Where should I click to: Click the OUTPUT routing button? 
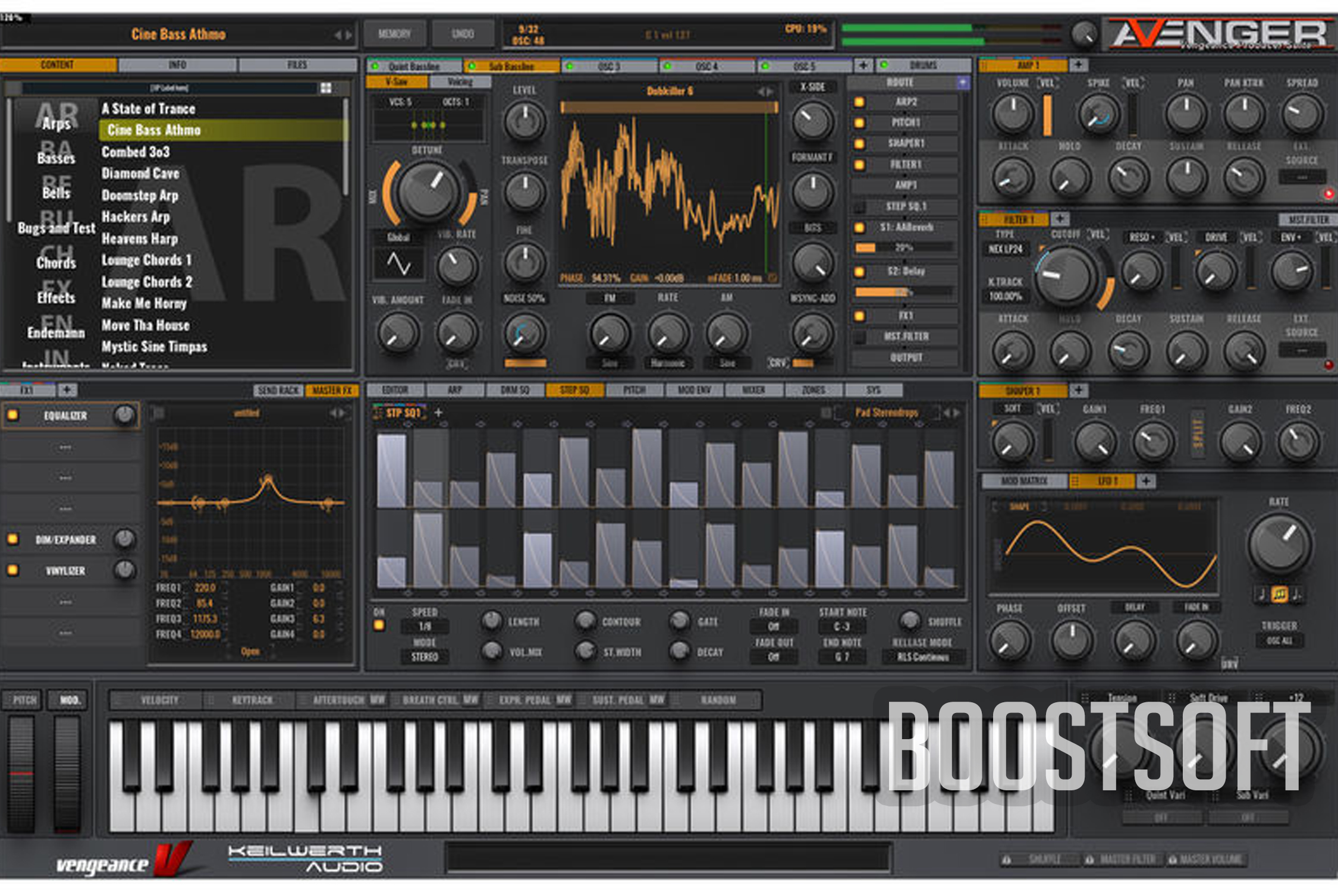906,357
